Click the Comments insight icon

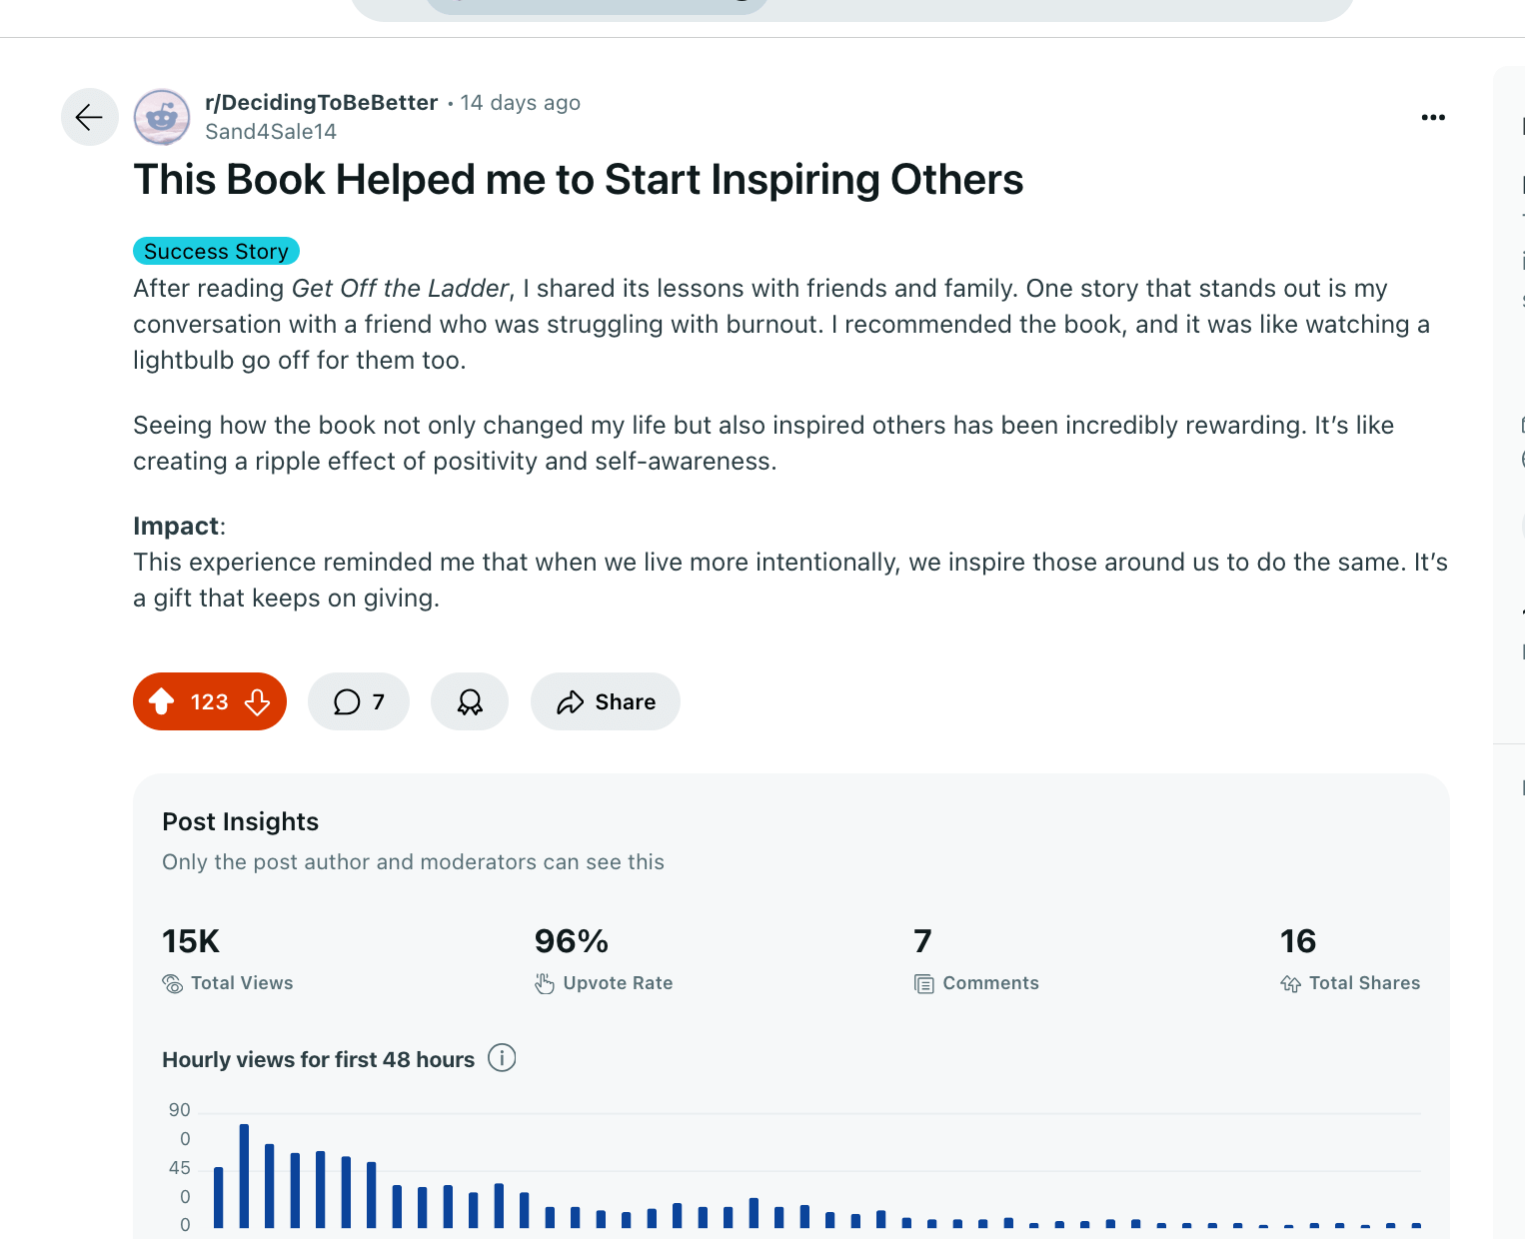pos(924,984)
